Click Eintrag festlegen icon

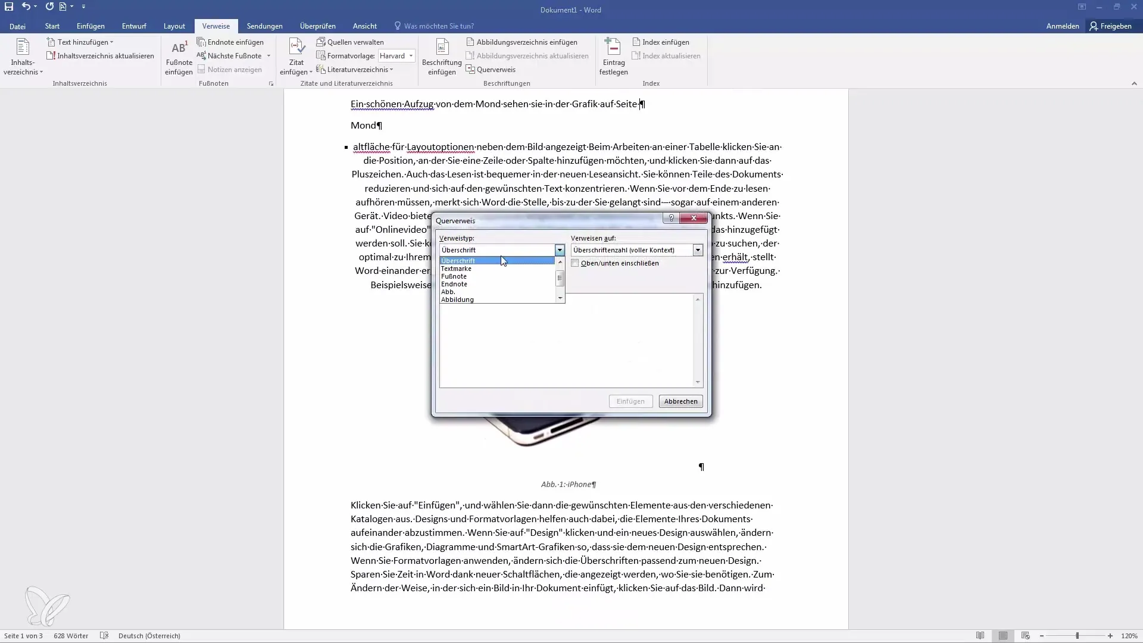(613, 57)
